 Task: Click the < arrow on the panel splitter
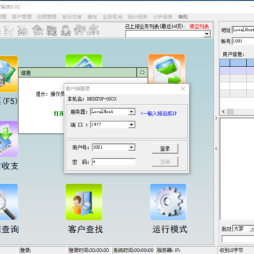coord(217,149)
